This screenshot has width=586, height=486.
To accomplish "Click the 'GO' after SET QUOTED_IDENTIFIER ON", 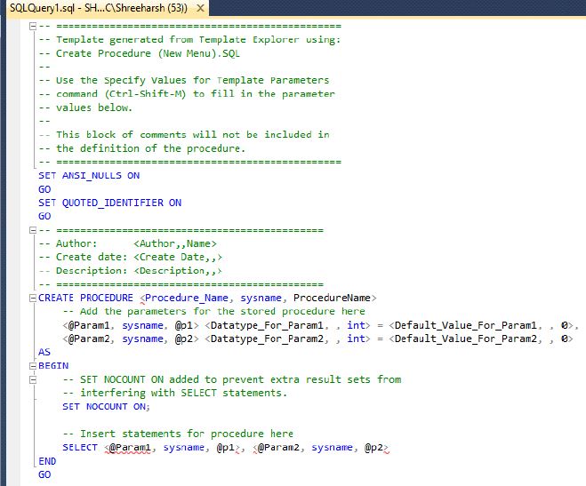I will pos(44,216).
